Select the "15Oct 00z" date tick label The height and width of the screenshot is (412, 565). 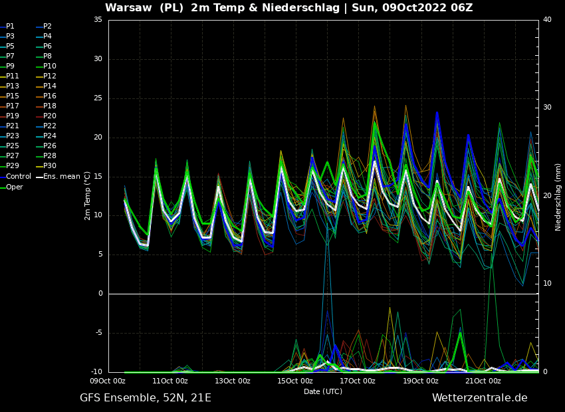295,381
